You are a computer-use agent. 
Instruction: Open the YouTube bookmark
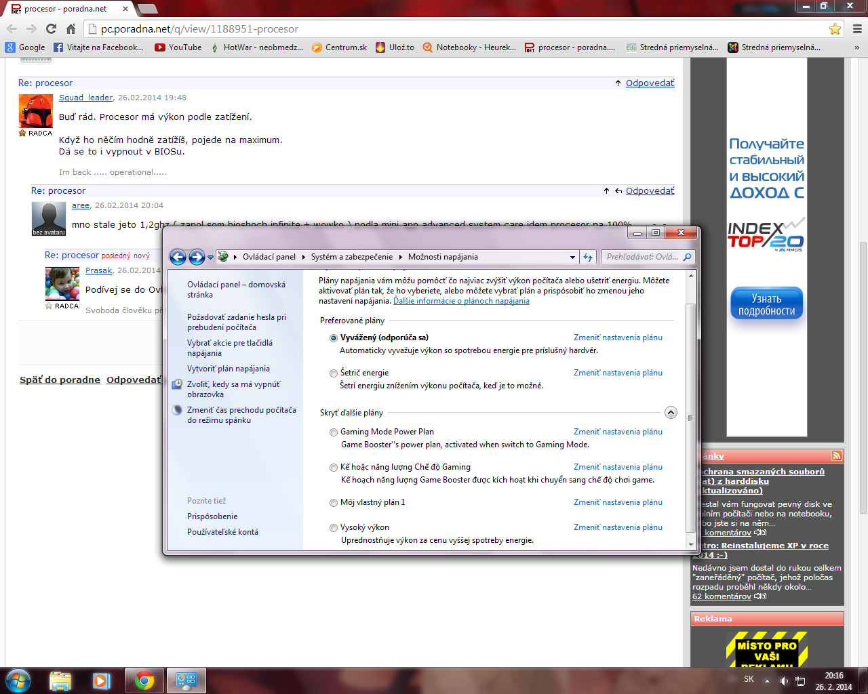[178, 47]
